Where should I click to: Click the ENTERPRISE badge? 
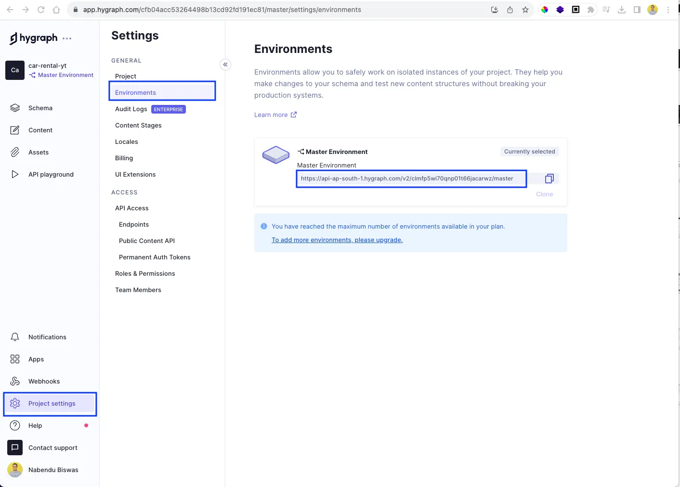169,109
